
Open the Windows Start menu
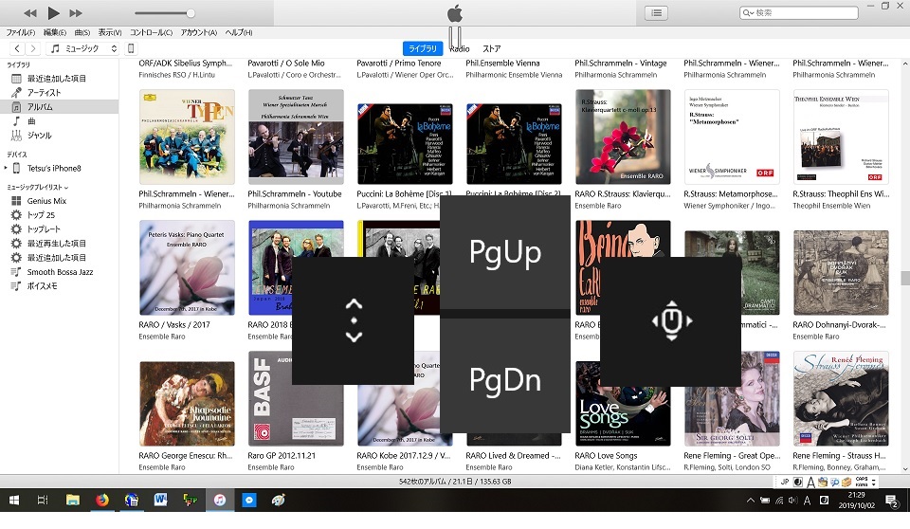pos(14,500)
